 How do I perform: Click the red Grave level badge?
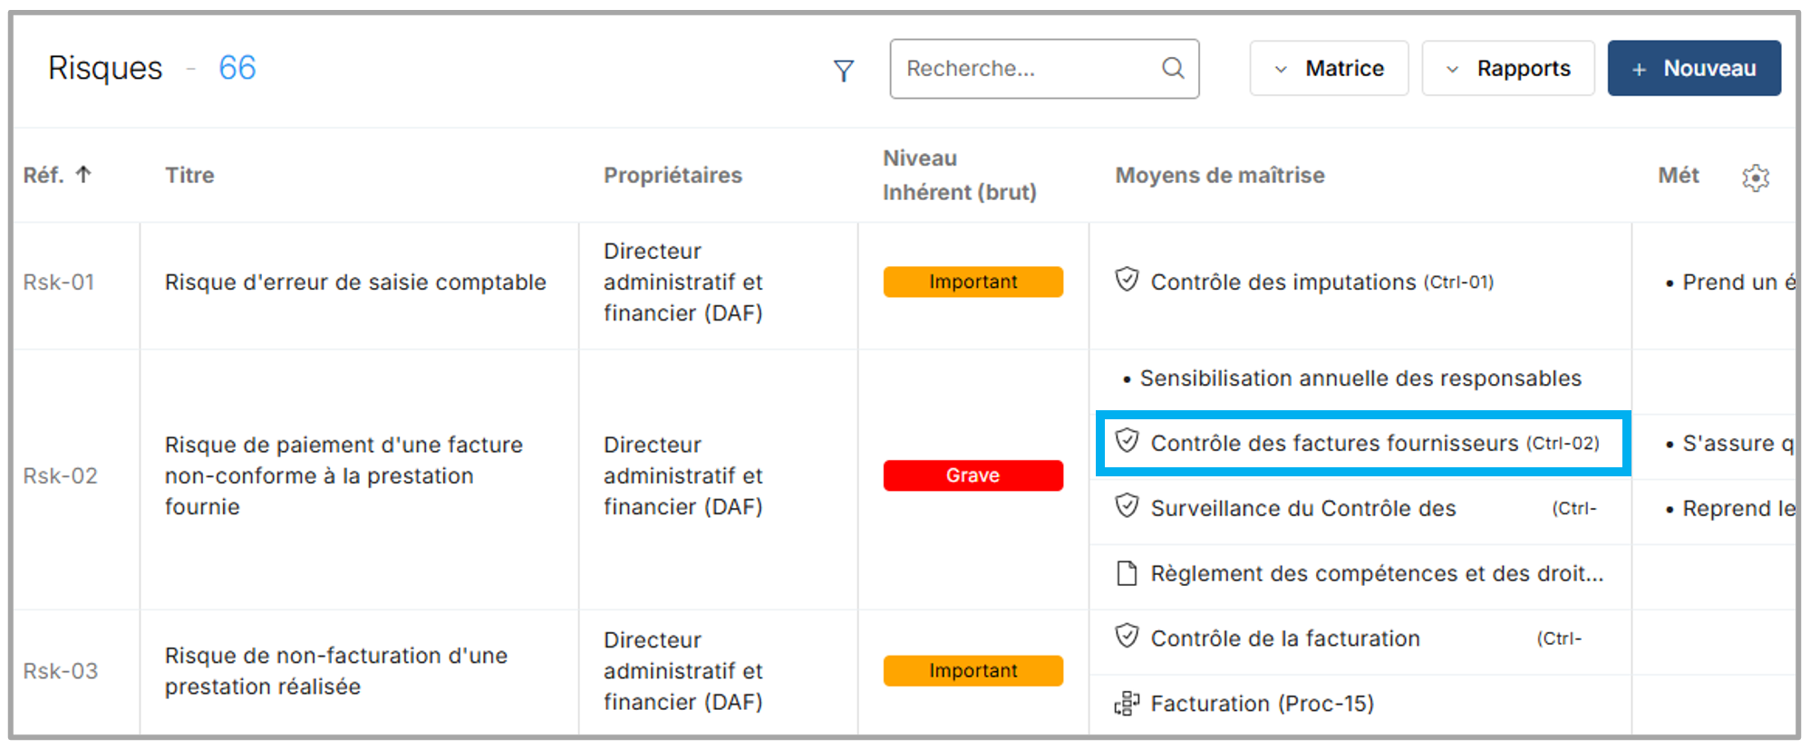[973, 476]
